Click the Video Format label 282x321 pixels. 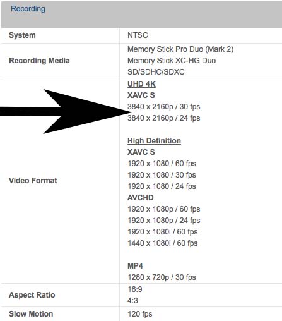click(33, 181)
